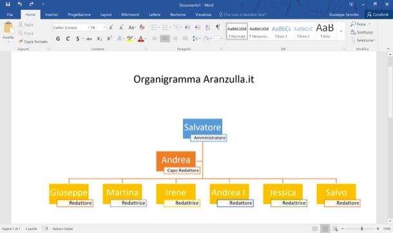This screenshot has width=393, height=233.
Task: Open shading color options
Action: (207, 39)
